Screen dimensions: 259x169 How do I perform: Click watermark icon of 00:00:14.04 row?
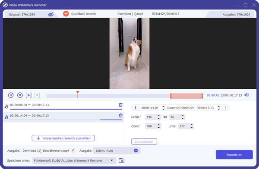pyautogui.click(x=6, y=117)
